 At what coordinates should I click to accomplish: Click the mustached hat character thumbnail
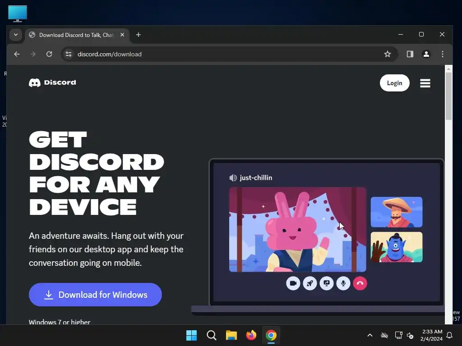point(396,212)
